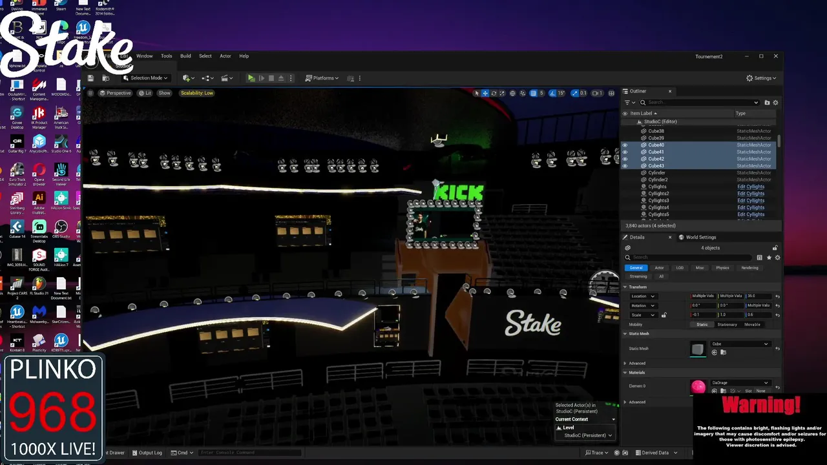Screen dimensions: 827x465
Task: Click the pink DaOrage material swatch
Action: pos(698,386)
